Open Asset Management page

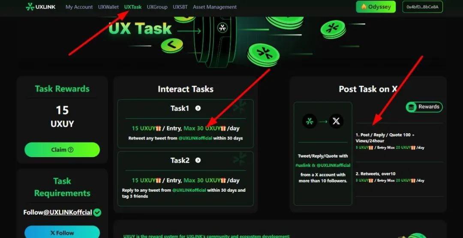(x=215, y=7)
